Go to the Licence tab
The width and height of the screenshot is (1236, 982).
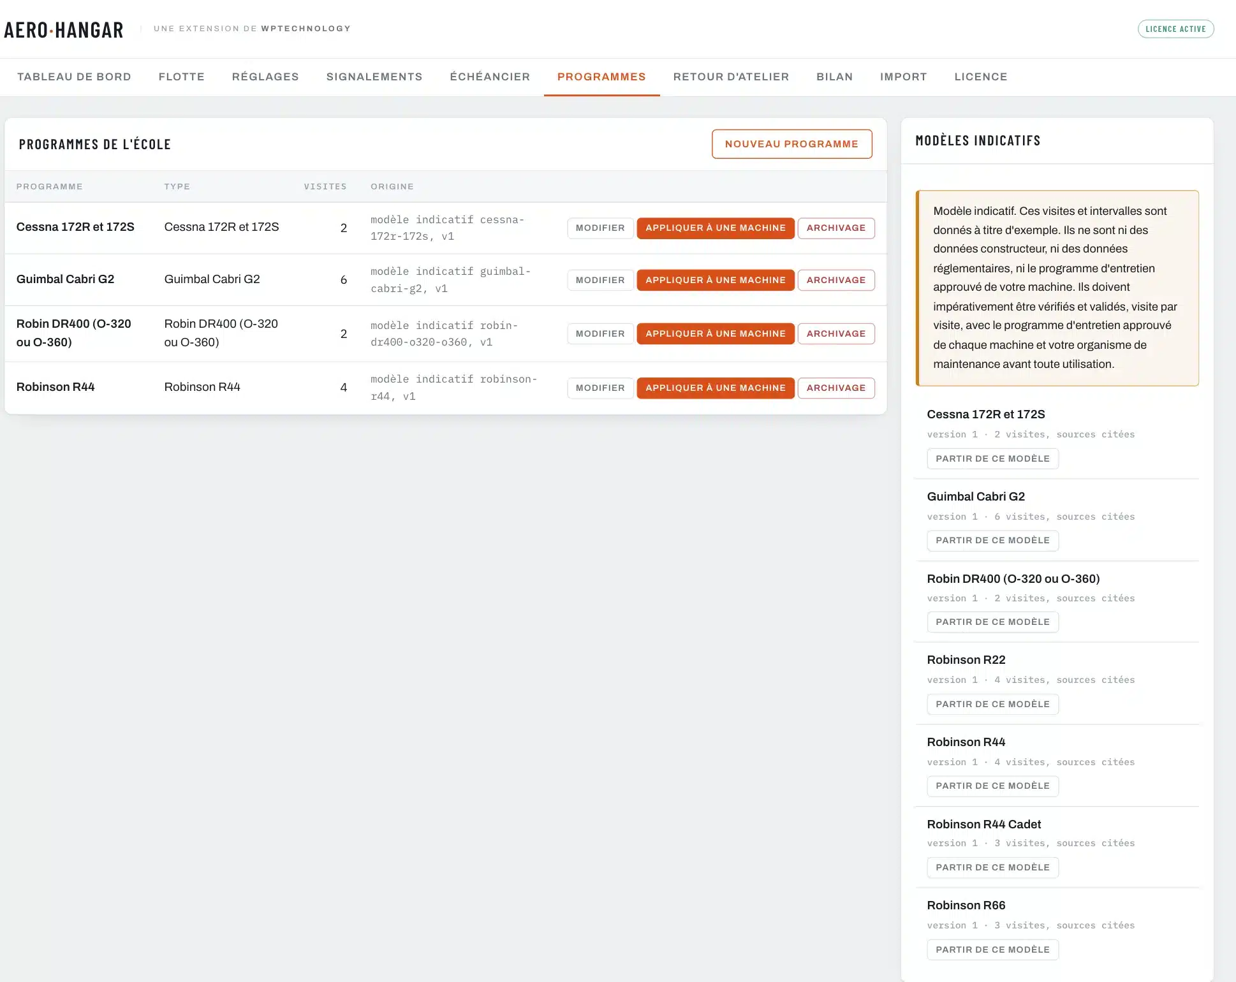tap(980, 77)
